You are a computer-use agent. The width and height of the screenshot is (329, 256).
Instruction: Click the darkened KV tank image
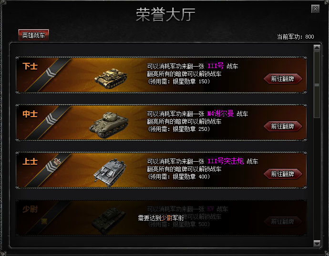point(109,219)
